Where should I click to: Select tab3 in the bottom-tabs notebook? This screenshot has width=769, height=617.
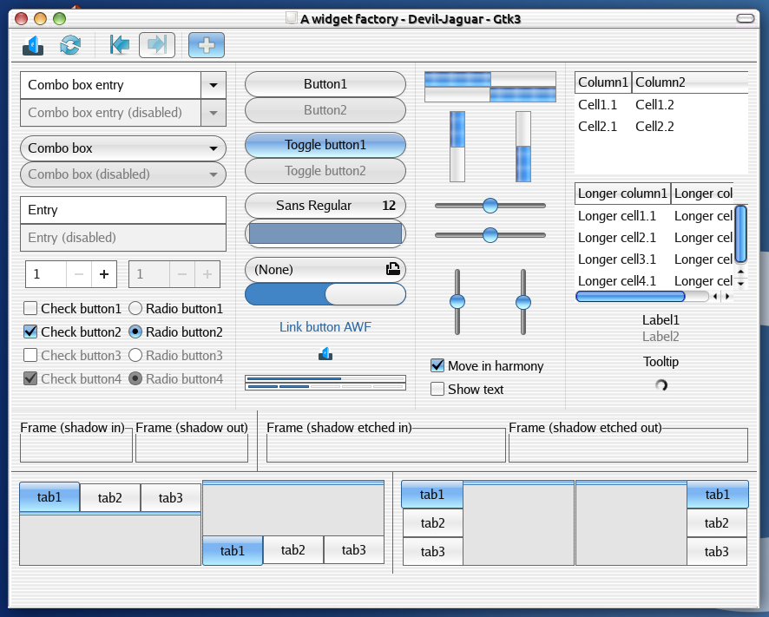click(354, 550)
